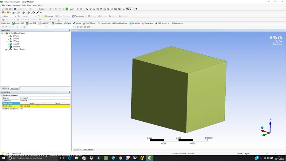This screenshot has height=161, width=286.
Task: Click the Preserve Tool Bodies value No
Action: (45, 108)
